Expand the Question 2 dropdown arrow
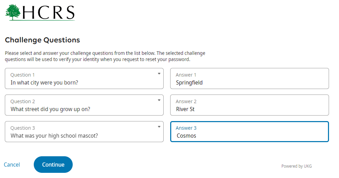Image resolution: width=339 pixels, height=178 pixels. click(x=159, y=100)
